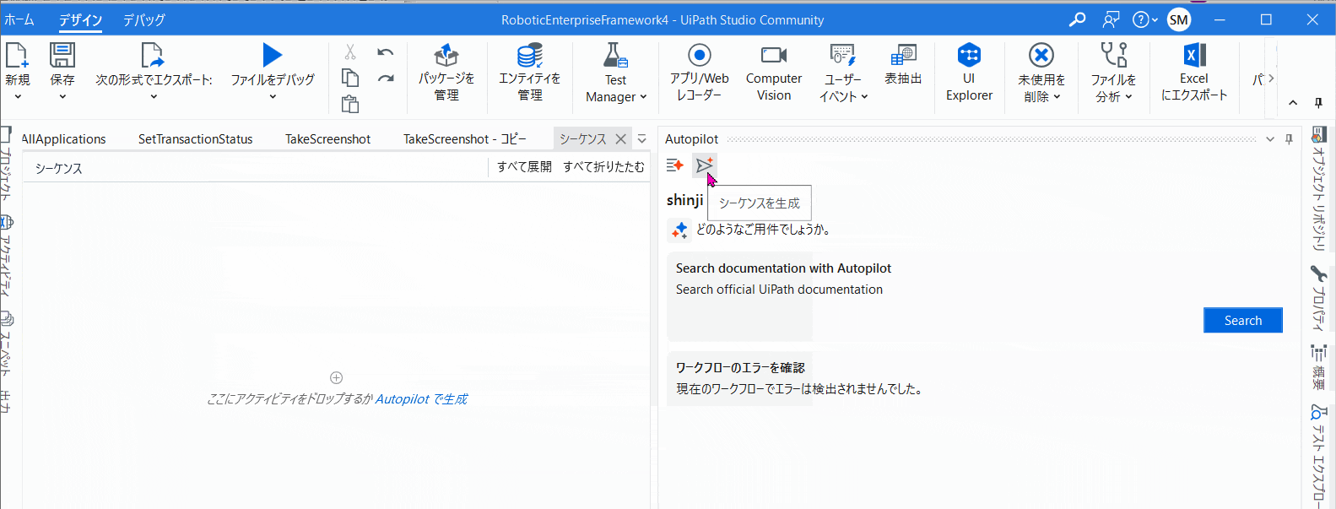This screenshot has height=509, width=1336.
Task: Open the TakeScreenshot document tab
Action: point(327,139)
